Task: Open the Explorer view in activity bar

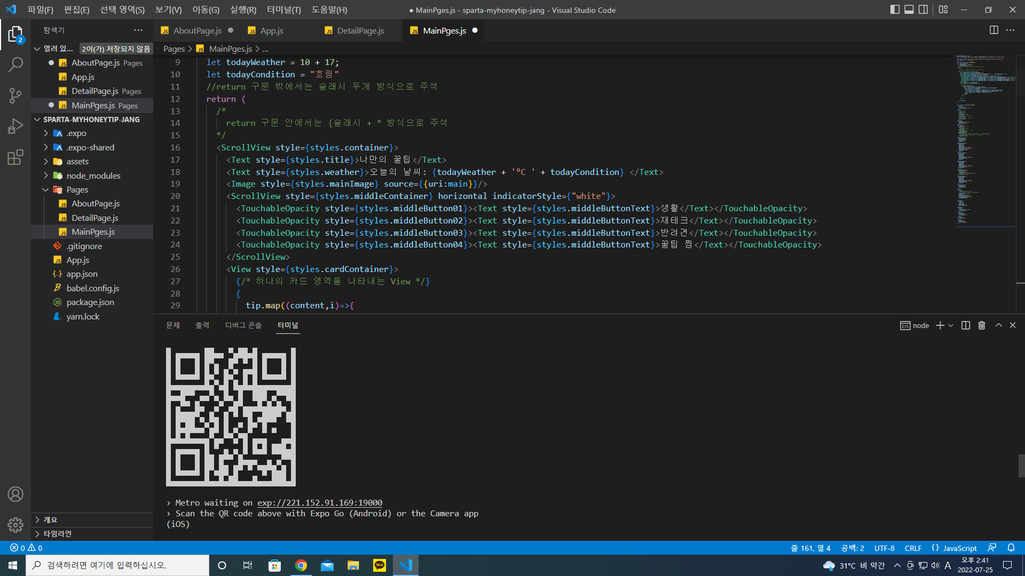Action: click(x=15, y=35)
